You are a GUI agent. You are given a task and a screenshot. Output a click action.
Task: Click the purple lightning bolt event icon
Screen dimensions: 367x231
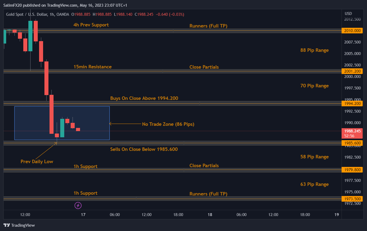point(78,205)
